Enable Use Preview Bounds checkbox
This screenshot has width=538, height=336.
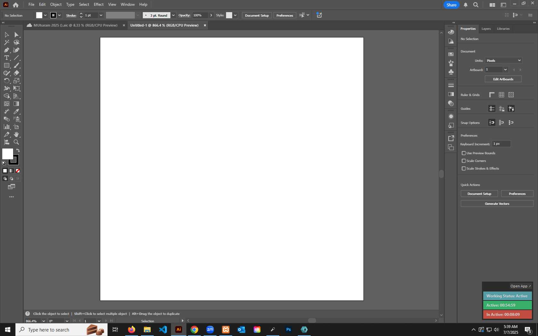pyautogui.click(x=464, y=153)
